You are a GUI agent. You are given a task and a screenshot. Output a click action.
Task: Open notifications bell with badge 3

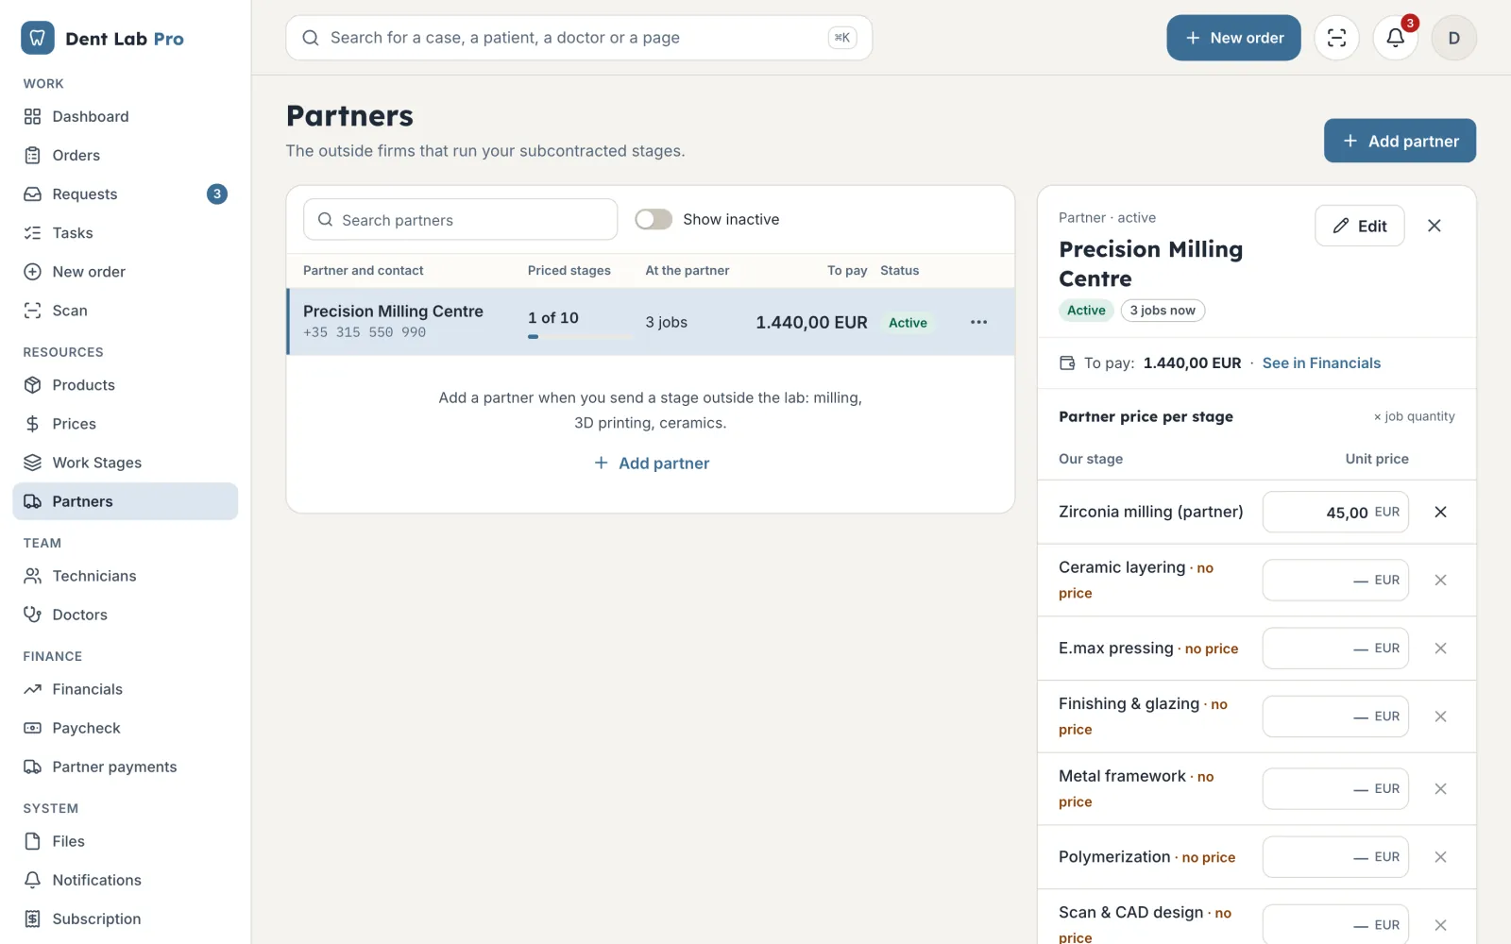1395,38
